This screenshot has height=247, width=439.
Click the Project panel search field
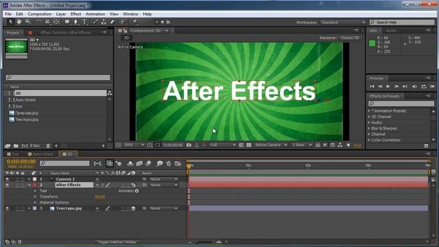(58, 78)
